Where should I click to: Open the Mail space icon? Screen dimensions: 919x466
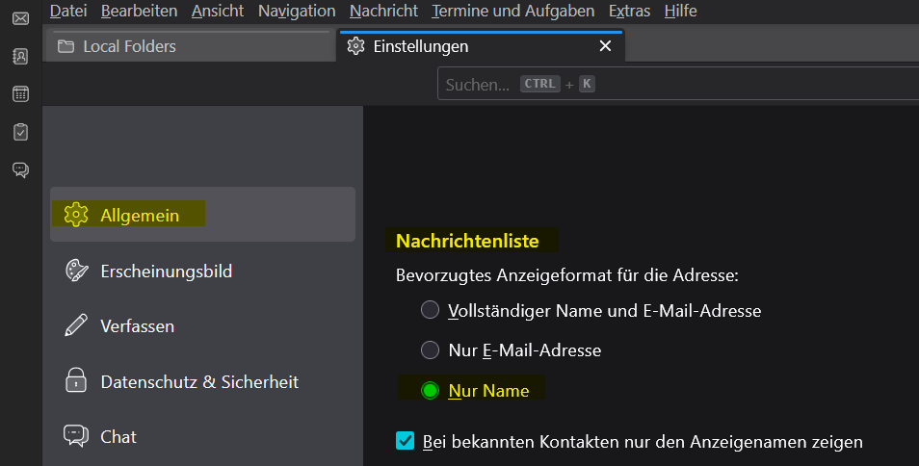[20, 18]
